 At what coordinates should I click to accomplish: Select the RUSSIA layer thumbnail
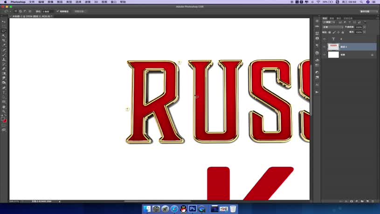coord(333,47)
